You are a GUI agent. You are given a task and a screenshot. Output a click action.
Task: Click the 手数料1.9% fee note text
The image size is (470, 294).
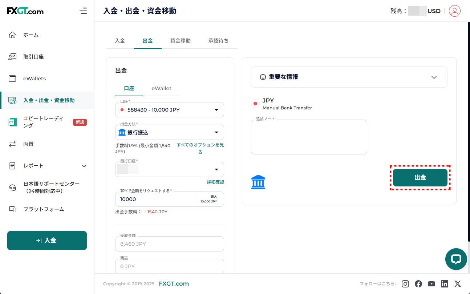tap(143, 148)
